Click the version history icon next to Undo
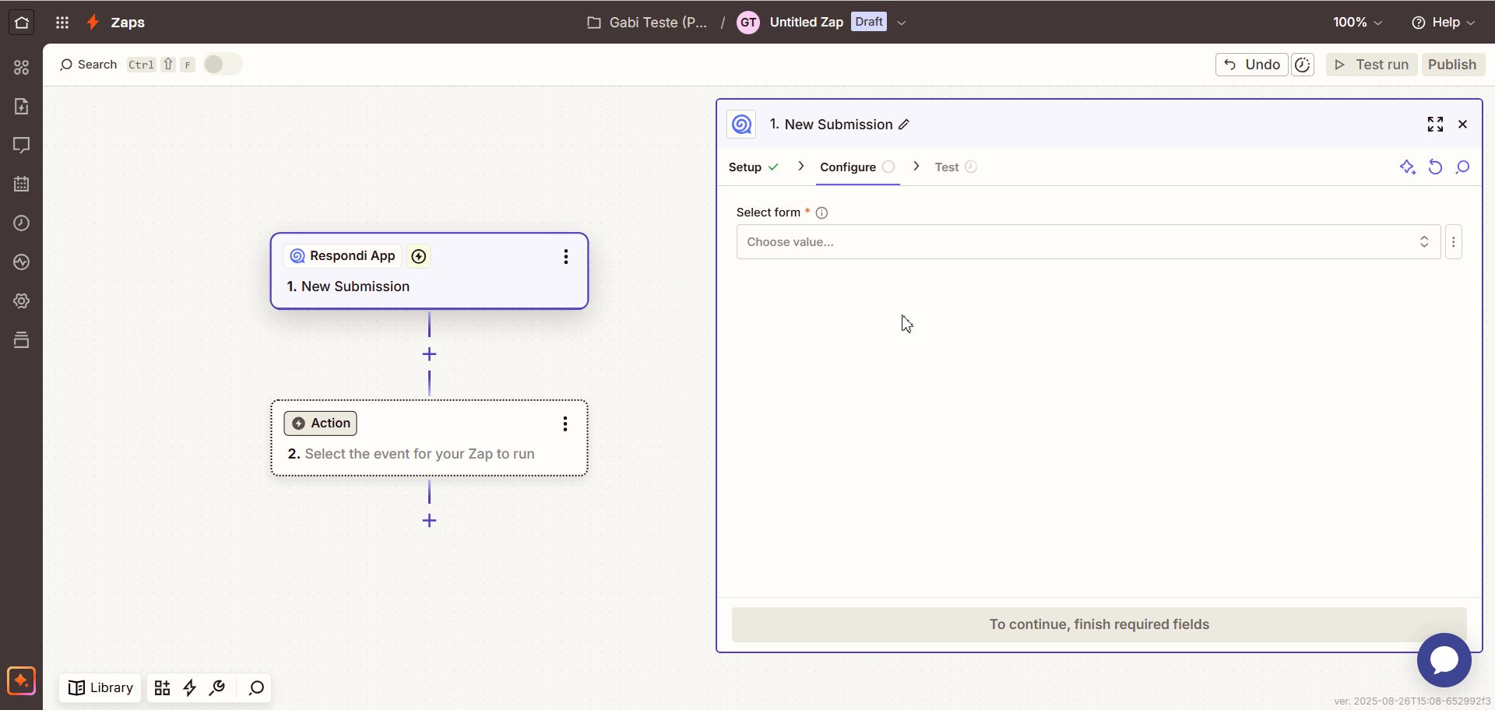 coord(1303,65)
